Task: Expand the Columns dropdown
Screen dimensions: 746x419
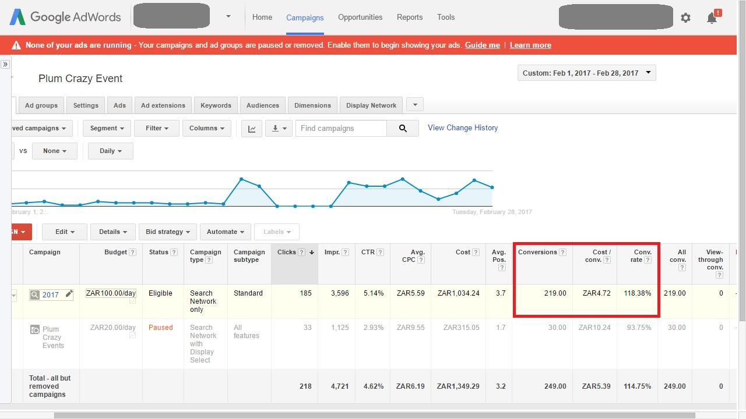Action: [x=206, y=129]
